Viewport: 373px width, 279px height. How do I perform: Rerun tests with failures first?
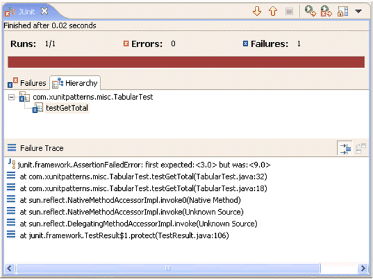325,11
